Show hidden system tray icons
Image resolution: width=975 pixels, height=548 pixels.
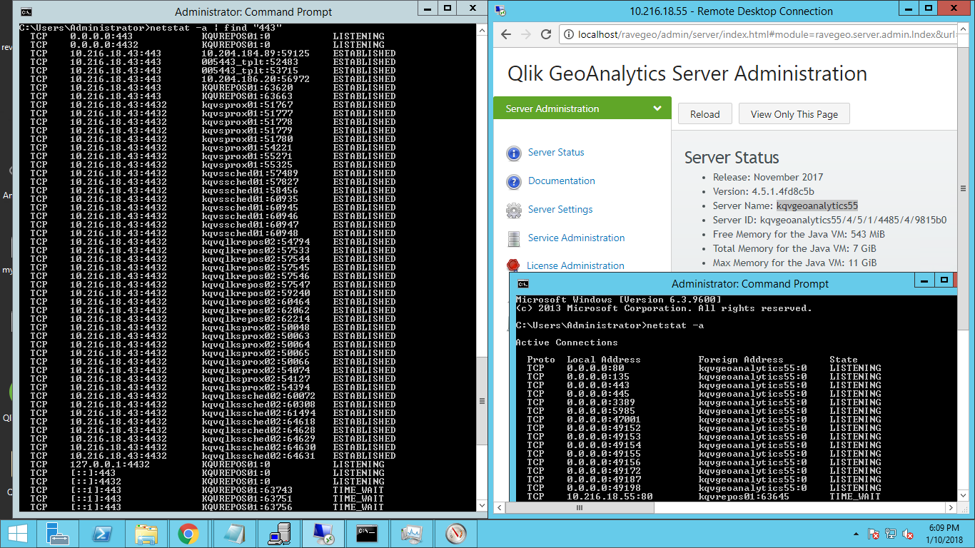(x=856, y=534)
